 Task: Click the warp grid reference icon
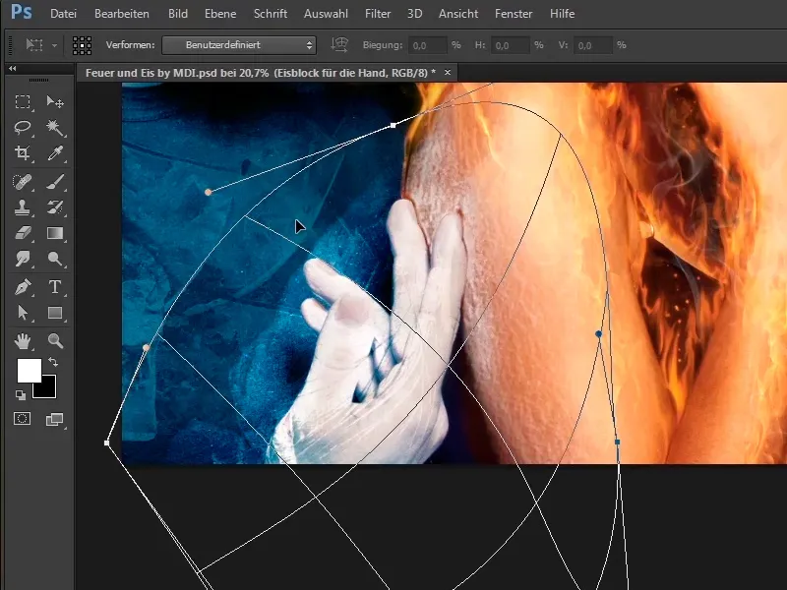82,45
